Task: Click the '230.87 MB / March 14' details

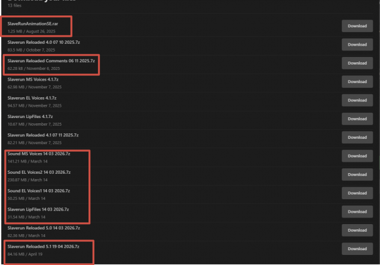Action: point(28,180)
